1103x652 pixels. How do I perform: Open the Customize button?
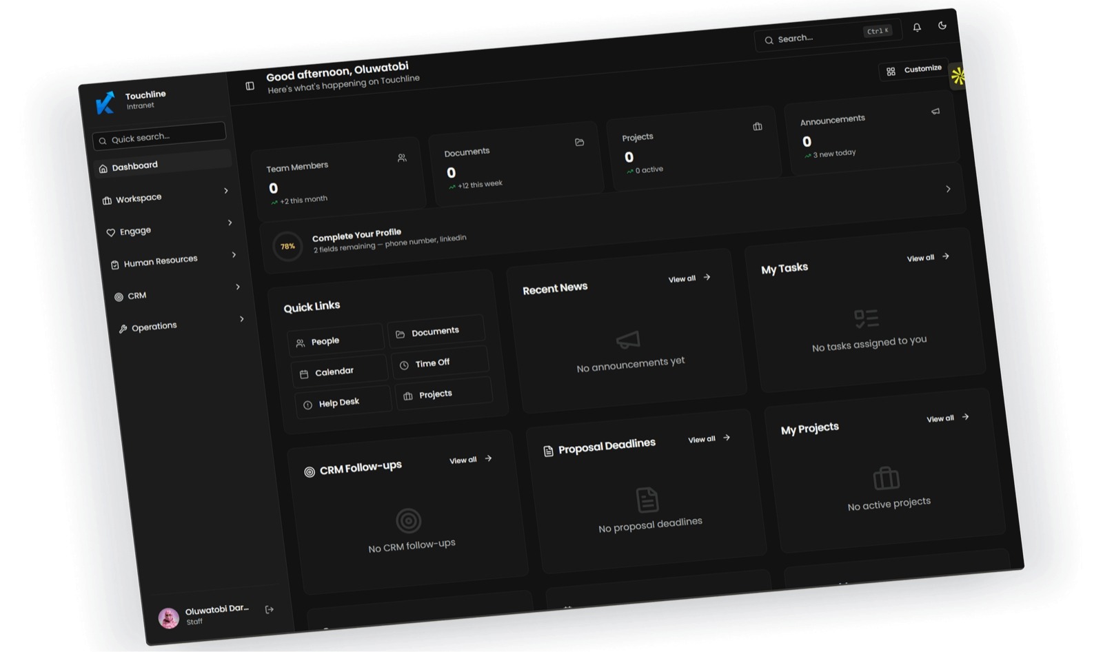tap(914, 70)
